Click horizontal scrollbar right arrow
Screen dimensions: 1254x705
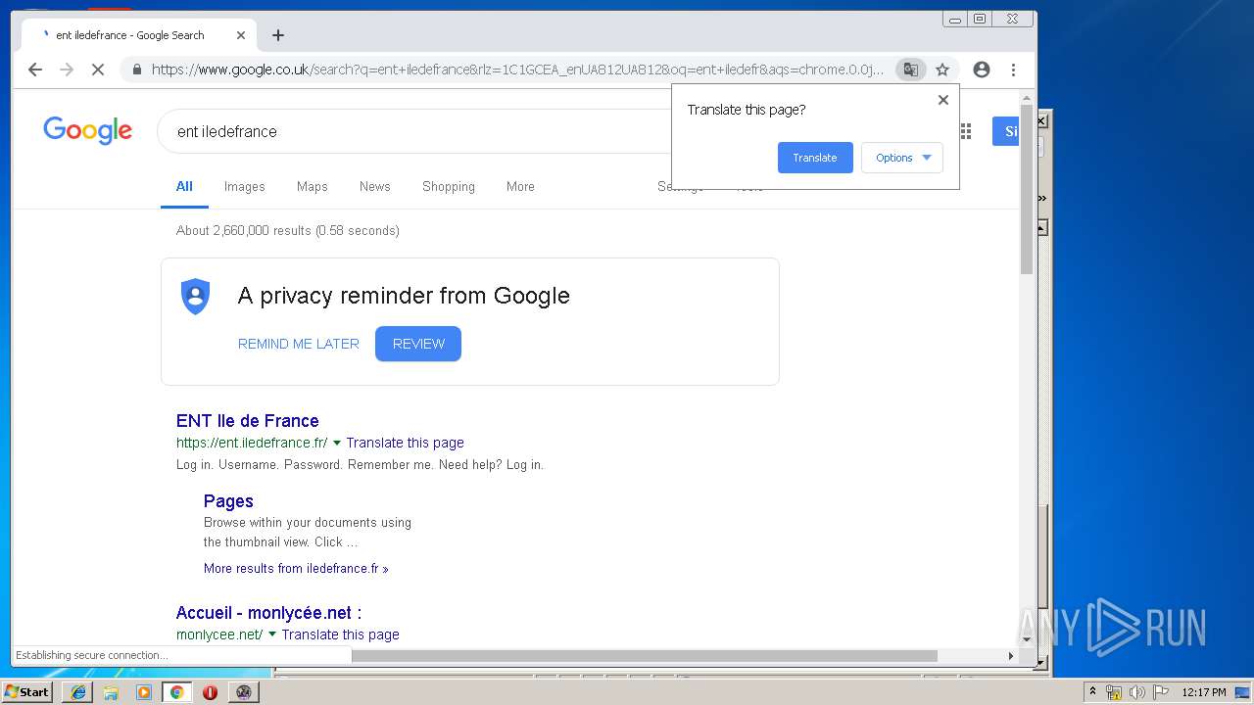pos(1011,655)
